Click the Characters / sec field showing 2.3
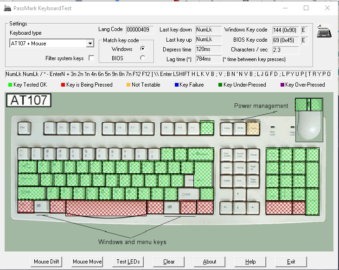339x270 pixels. [286, 50]
